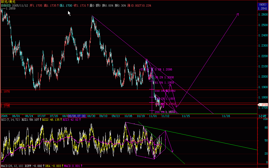Click the 11/16 date axis label
Image resolution: width=269 pixels, height=168 pixels.
coord(226,116)
